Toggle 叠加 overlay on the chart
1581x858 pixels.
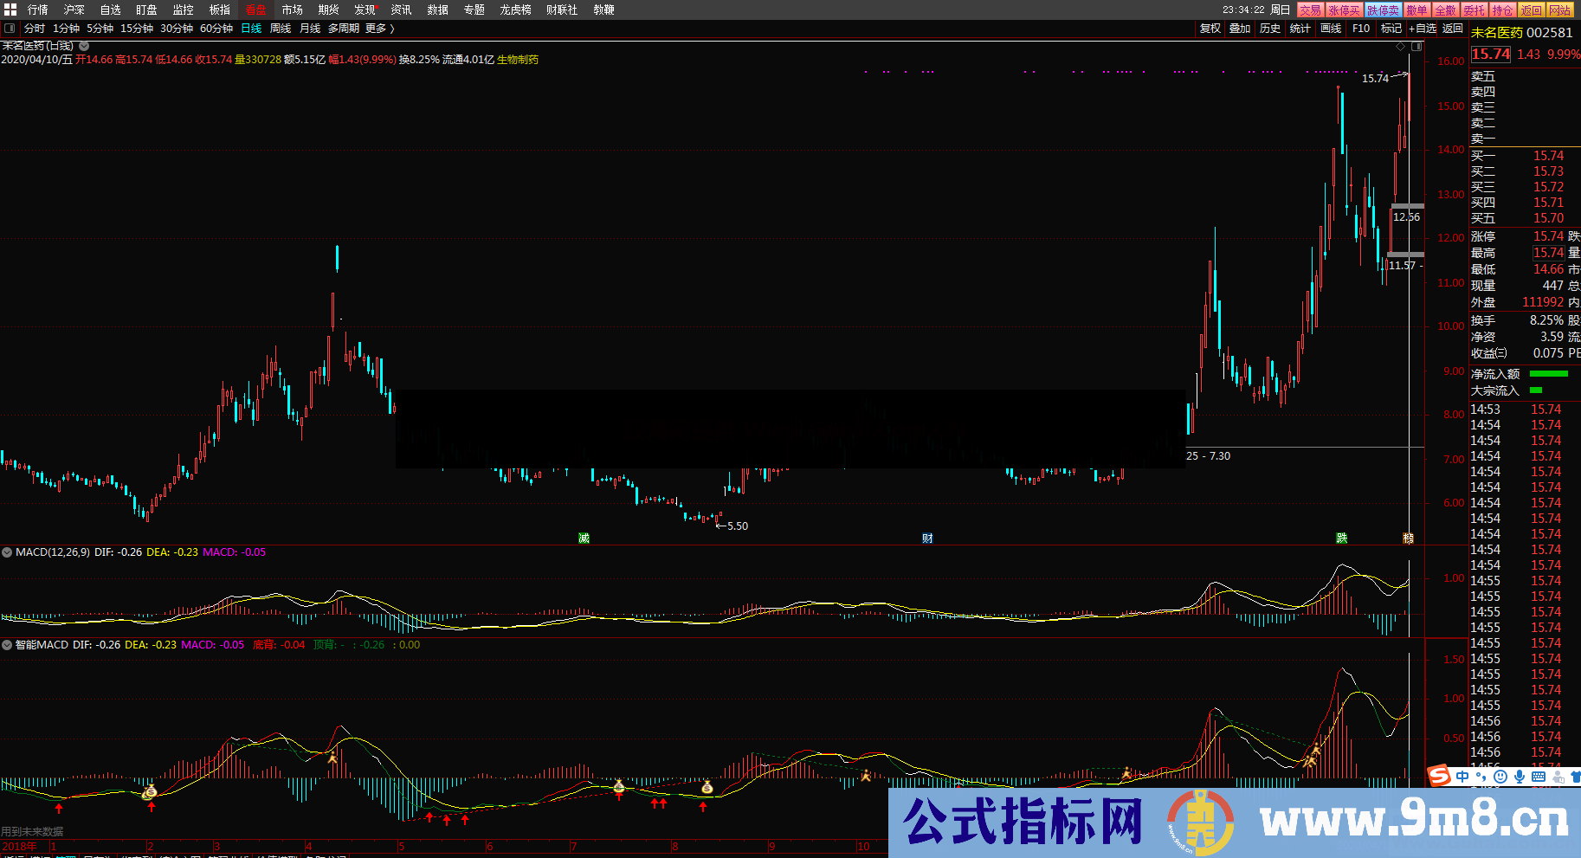click(1238, 28)
